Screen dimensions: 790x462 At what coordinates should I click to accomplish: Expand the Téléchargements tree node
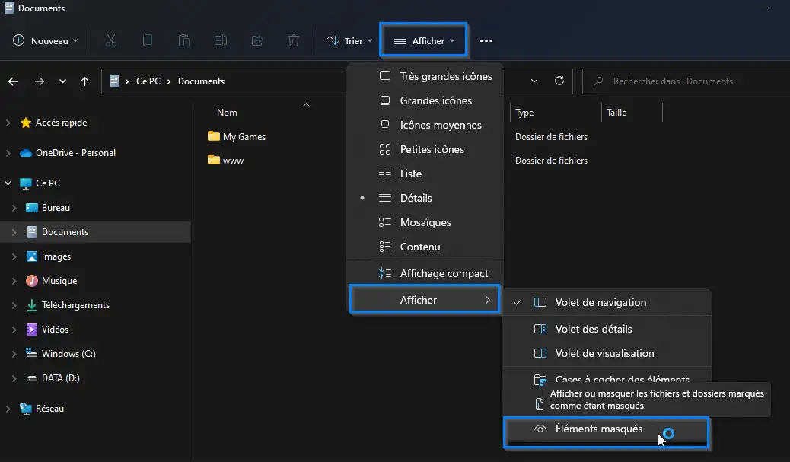pyautogui.click(x=14, y=304)
